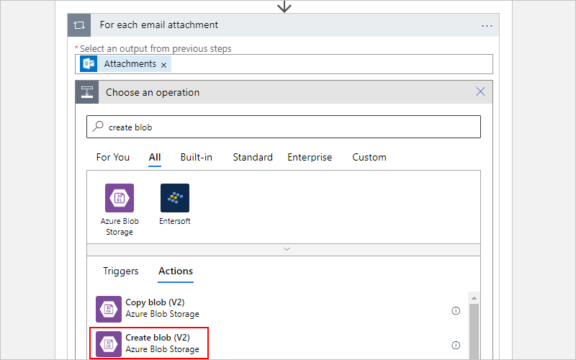Click the create blob search box
This screenshot has width=576, height=360.
pos(284,127)
